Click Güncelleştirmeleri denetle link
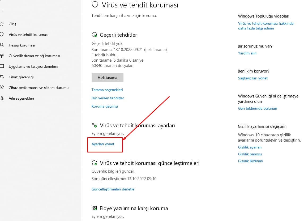Viewport: 304px width, 221px height. (x=113, y=189)
